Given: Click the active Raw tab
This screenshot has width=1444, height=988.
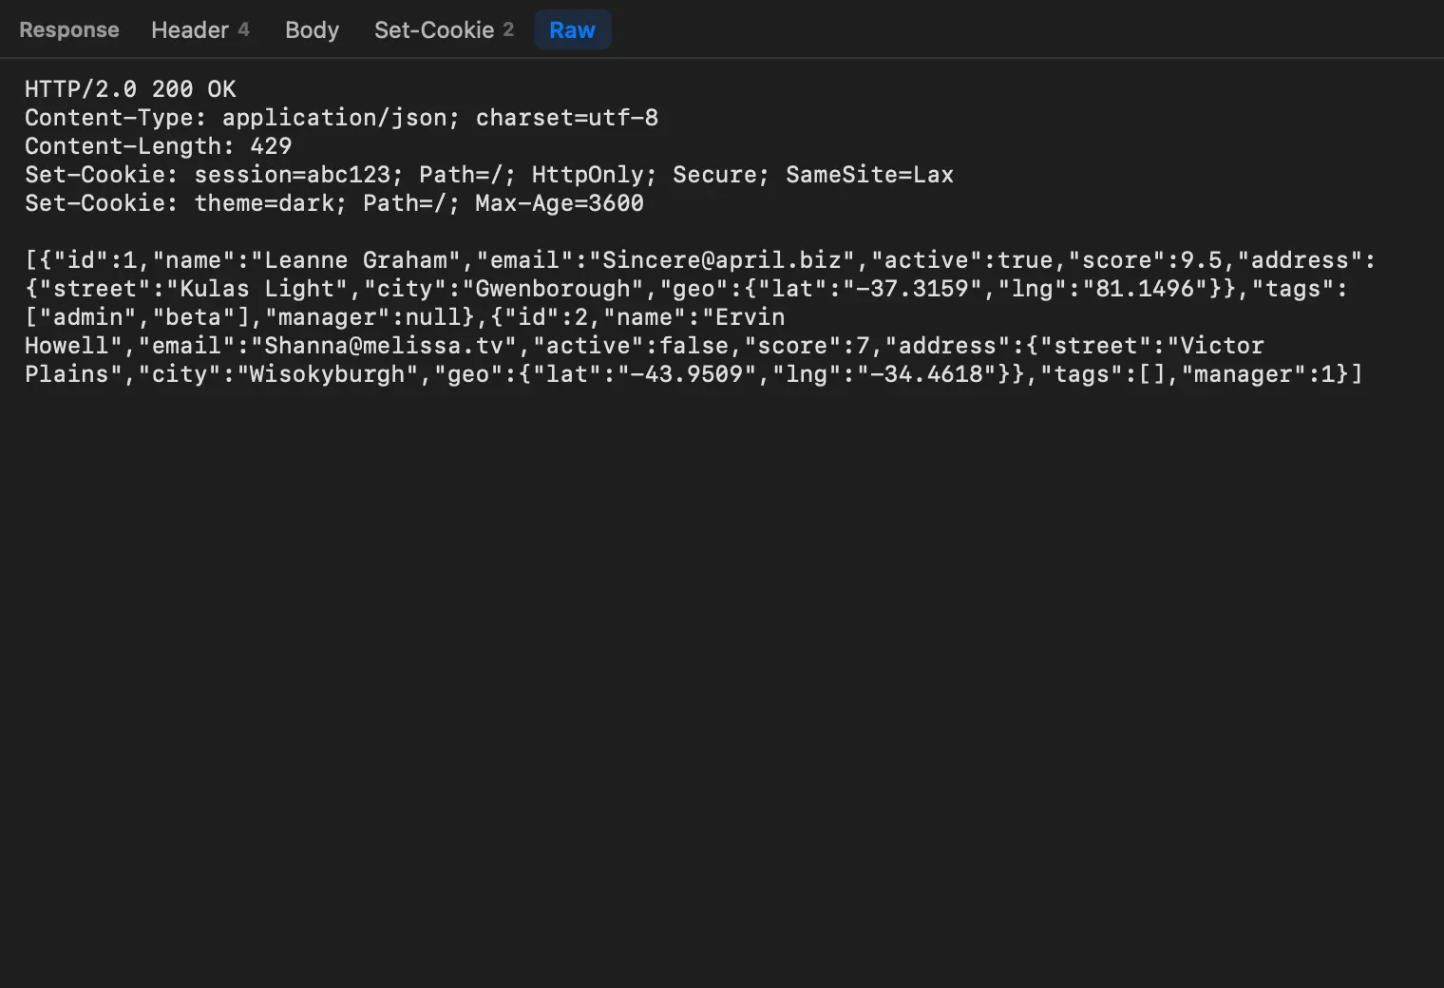Looking at the screenshot, I should coord(572,29).
